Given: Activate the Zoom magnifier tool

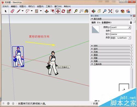Looking at the screenshot, I should [x=105, y=11].
